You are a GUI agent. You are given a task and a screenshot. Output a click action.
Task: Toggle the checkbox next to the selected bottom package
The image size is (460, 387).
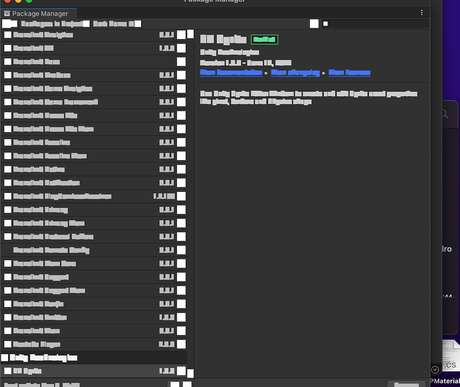click(7, 371)
